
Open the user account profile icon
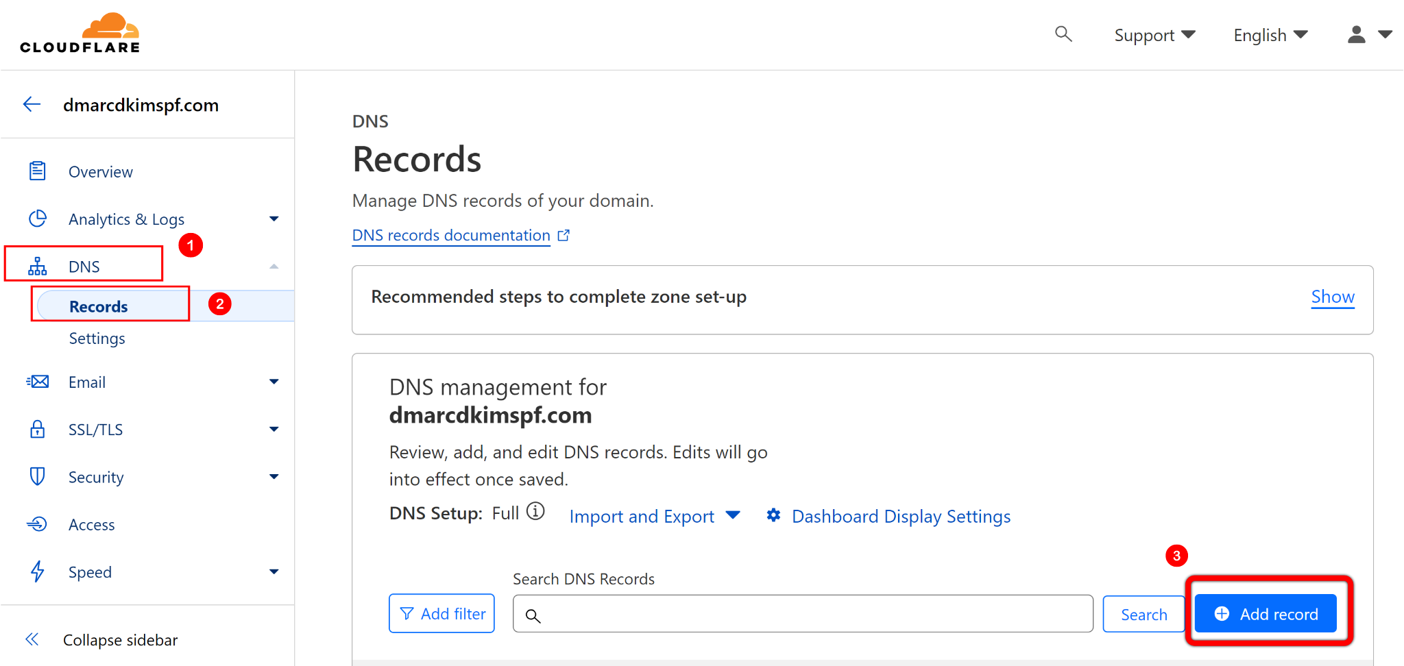coord(1356,34)
